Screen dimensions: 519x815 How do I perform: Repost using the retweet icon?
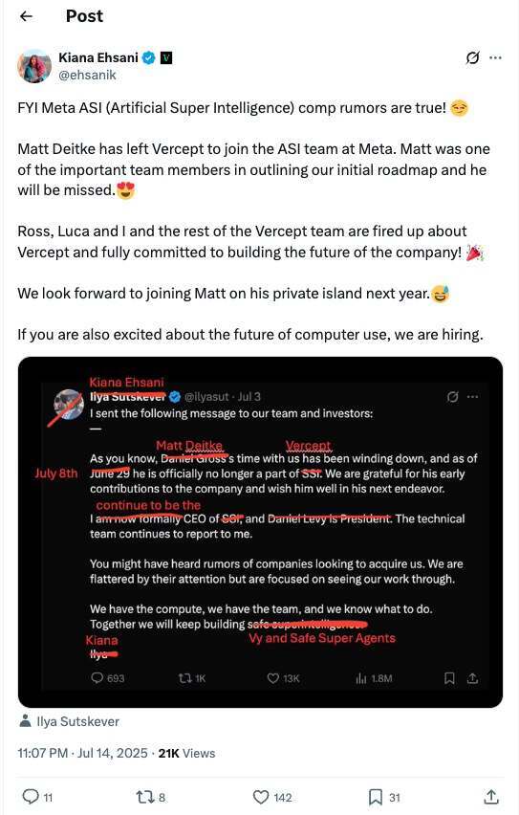[x=150, y=797]
